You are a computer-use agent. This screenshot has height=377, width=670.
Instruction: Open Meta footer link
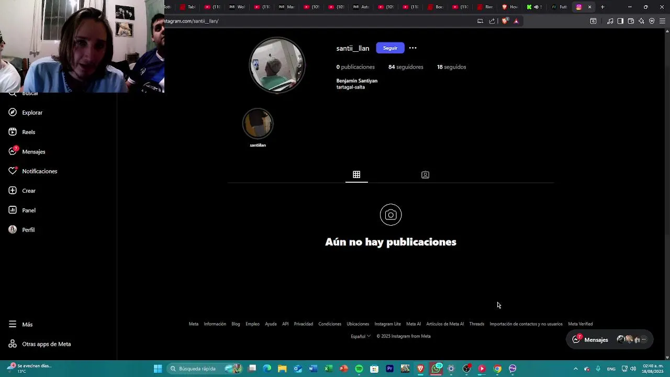pos(194,324)
